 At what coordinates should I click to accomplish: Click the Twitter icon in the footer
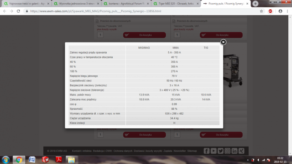[220, 151]
